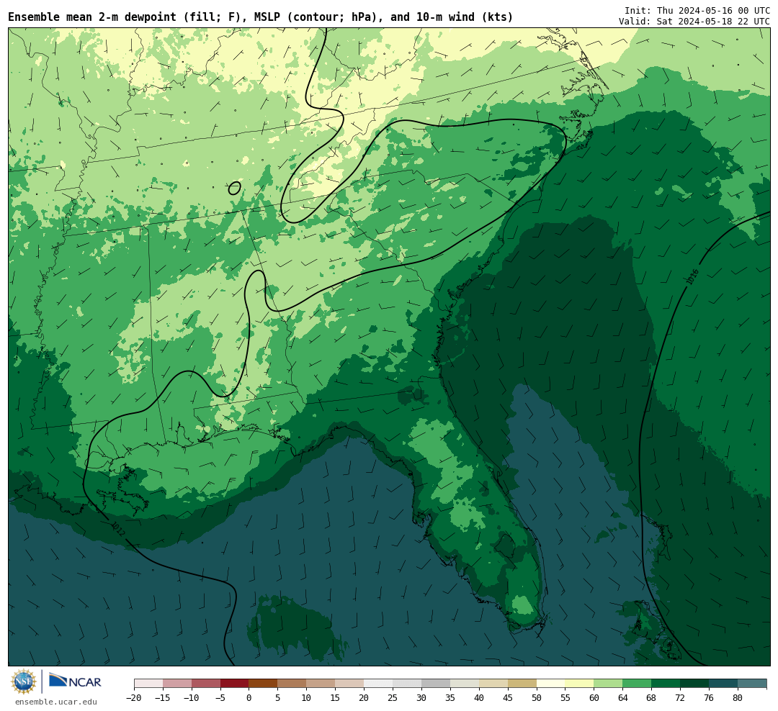Pick the colorbar swatch between 20 and 25
This screenshot has width=778, height=711.
(x=379, y=684)
